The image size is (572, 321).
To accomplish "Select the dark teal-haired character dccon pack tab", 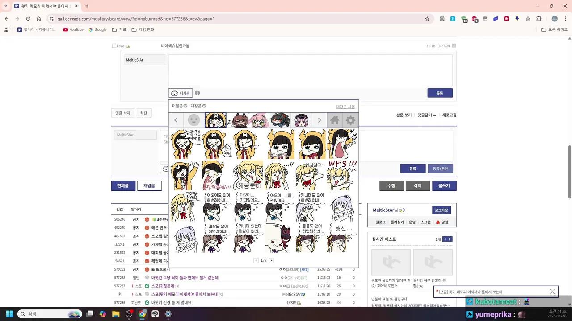I will 280,120.
